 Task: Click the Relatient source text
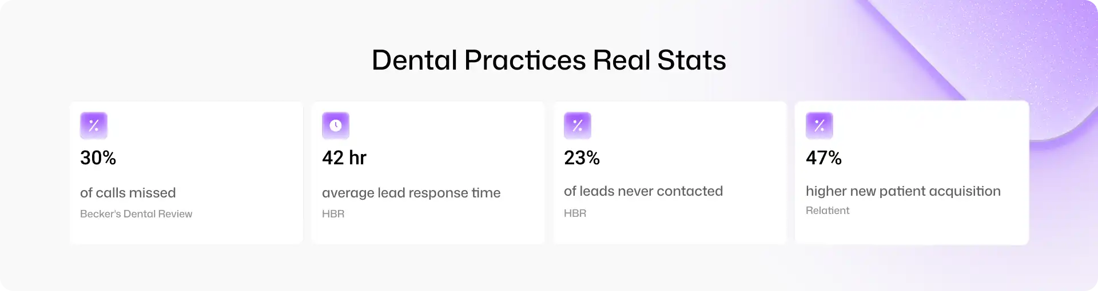(828, 211)
